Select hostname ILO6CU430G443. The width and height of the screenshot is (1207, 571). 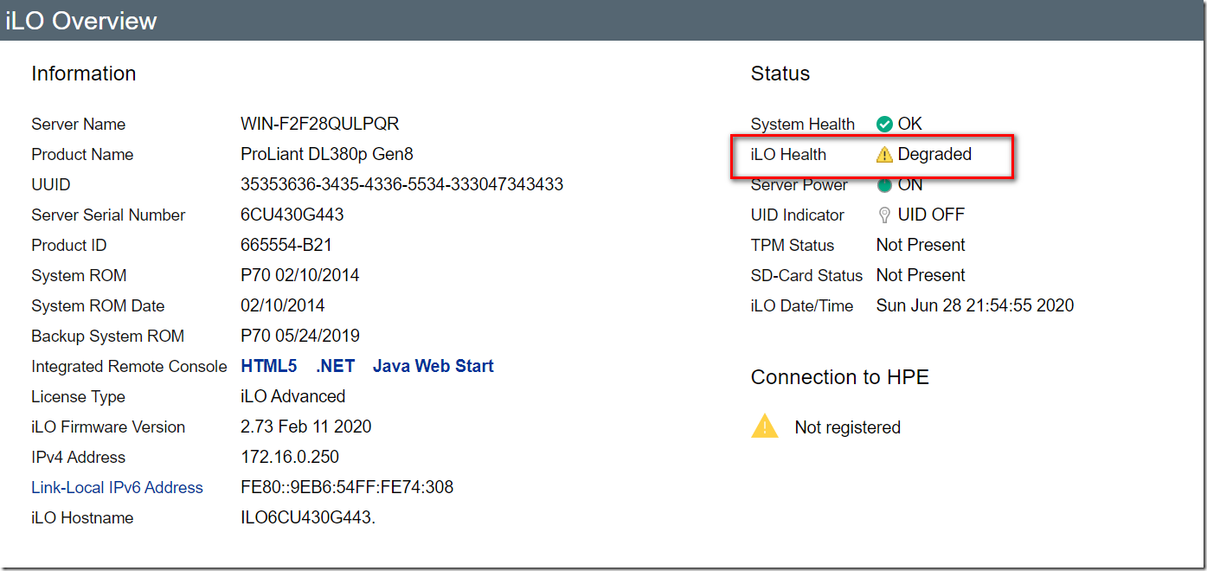tap(308, 517)
